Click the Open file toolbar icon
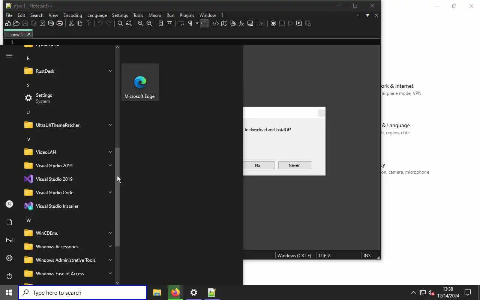 coord(16,23)
